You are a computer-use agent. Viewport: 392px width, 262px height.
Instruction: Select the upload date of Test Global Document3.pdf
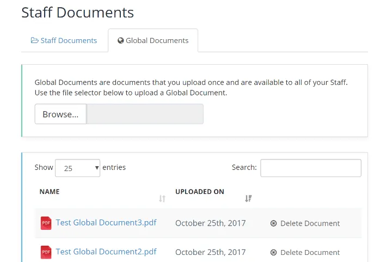[211, 223]
